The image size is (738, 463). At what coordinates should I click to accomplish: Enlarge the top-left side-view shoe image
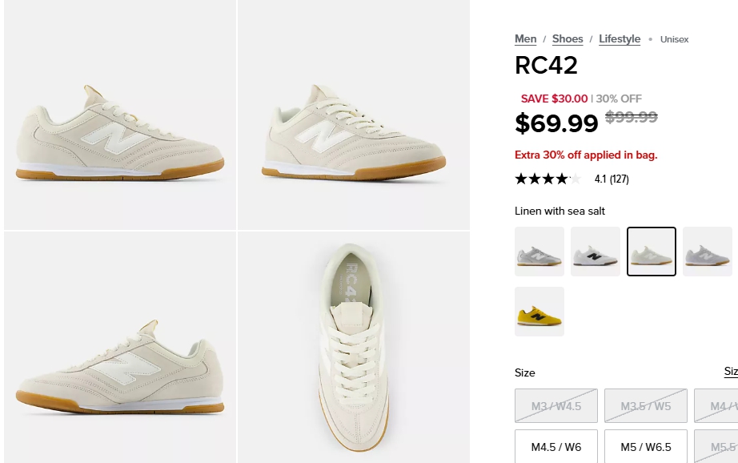120,115
